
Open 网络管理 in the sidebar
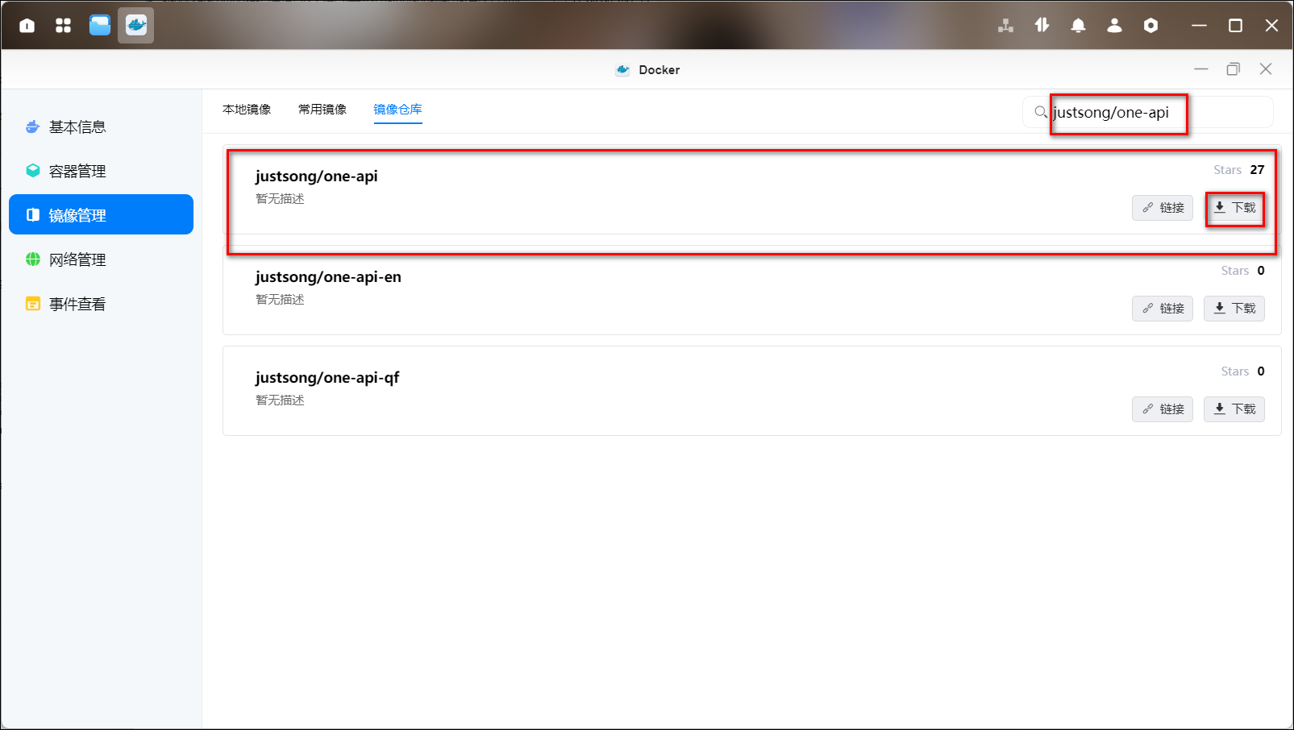[x=77, y=260]
